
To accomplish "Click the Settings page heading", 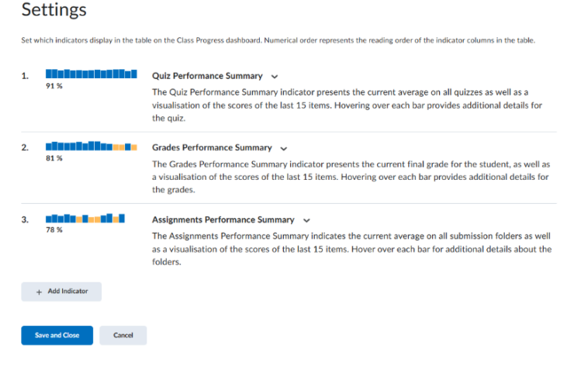I will (54, 11).
